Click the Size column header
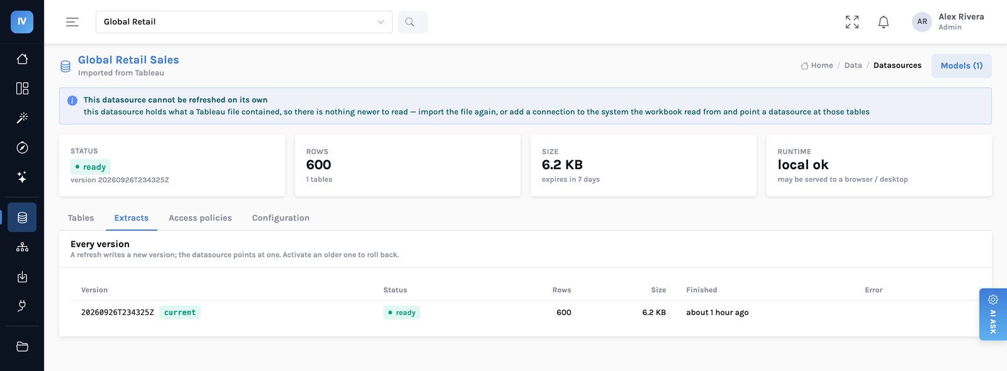The width and height of the screenshot is (1007, 371). 658,290
